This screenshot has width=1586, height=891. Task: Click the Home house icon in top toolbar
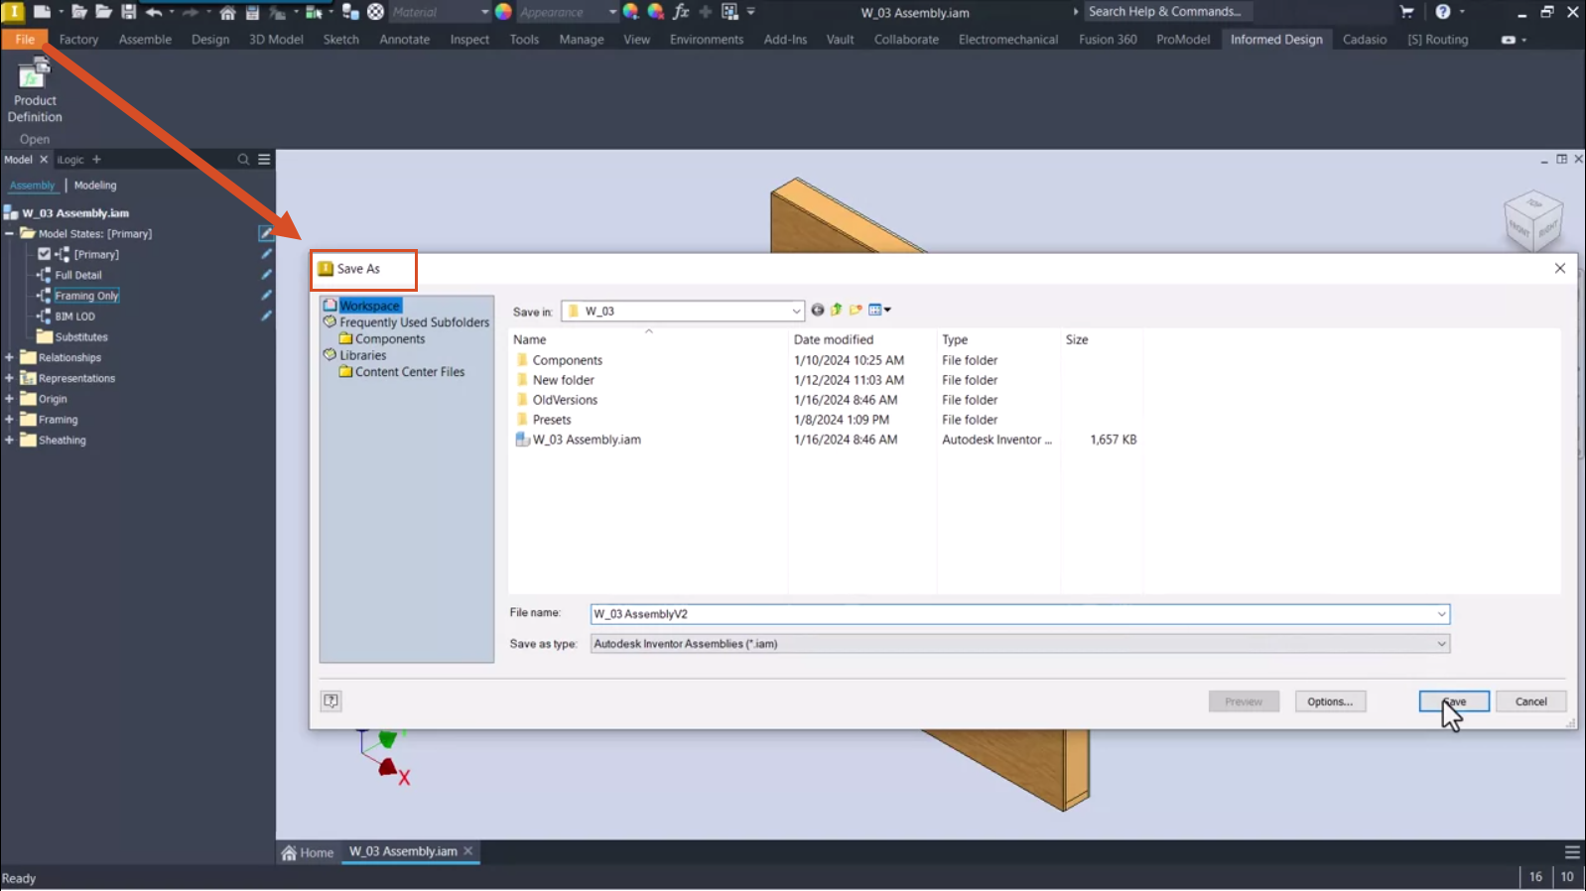(227, 13)
